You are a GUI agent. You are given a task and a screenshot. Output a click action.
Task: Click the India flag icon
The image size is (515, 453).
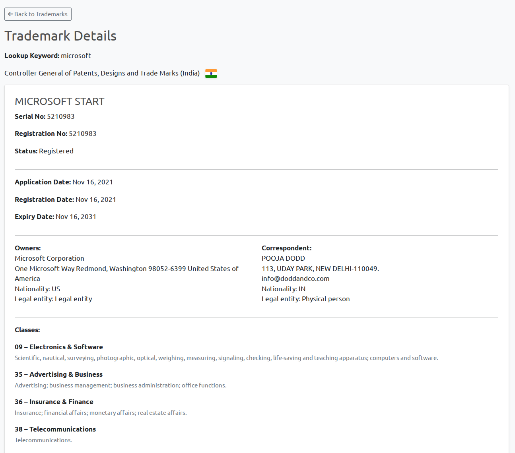coord(211,74)
